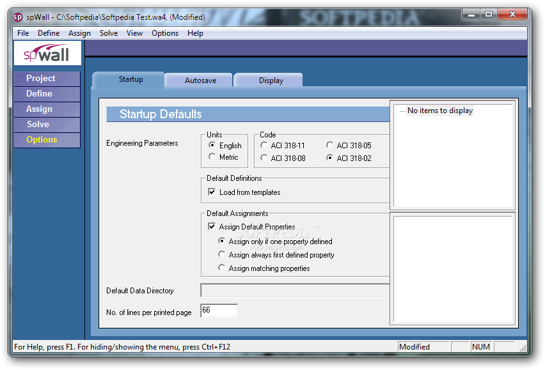Click the status bar help message
This screenshot has width=545, height=370.
point(122,347)
